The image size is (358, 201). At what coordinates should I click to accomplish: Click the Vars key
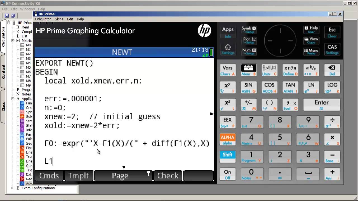tap(227, 70)
